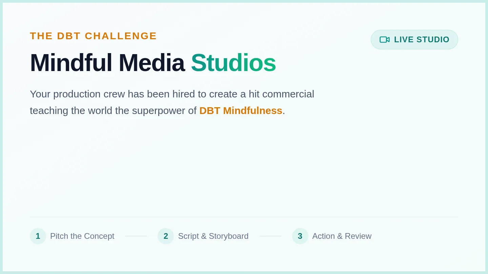Click the 'Mindful Media' title words

107,63
